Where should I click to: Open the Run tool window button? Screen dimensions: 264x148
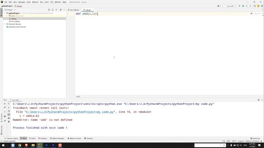click(x=23, y=139)
